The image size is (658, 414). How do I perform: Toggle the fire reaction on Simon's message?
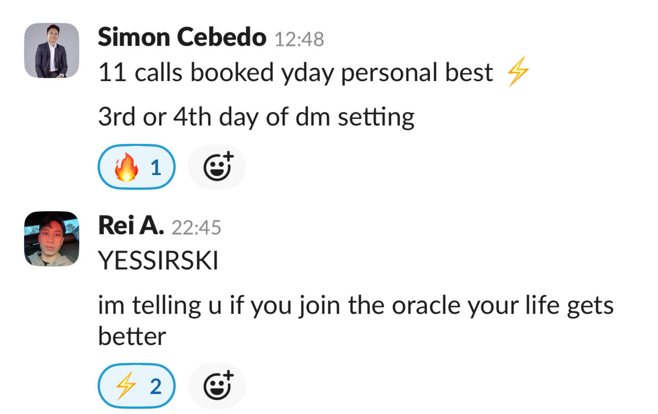pos(136,167)
